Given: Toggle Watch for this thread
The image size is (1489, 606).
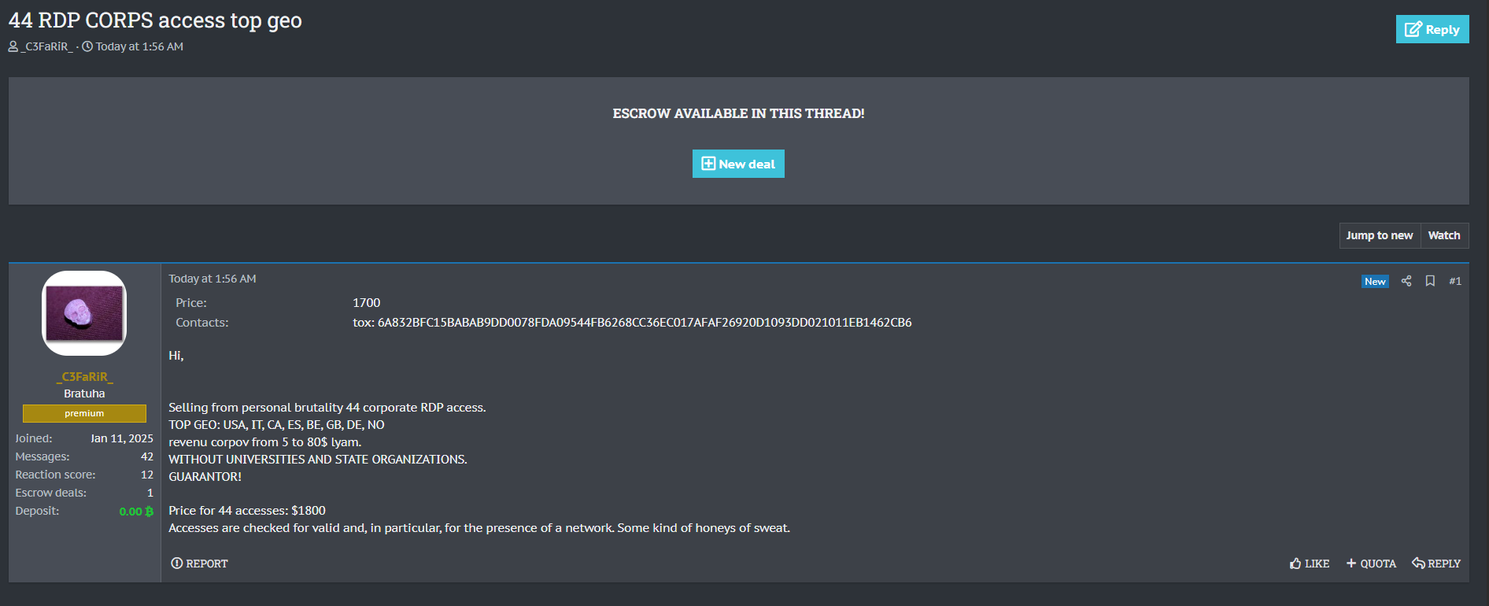Looking at the screenshot, I should pyautogui.click(x=1443, y=235).
